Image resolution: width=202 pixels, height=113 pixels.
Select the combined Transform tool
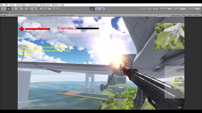coord(29,9)
